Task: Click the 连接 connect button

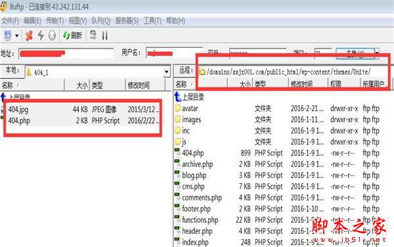Action: (x=355, y=53)
